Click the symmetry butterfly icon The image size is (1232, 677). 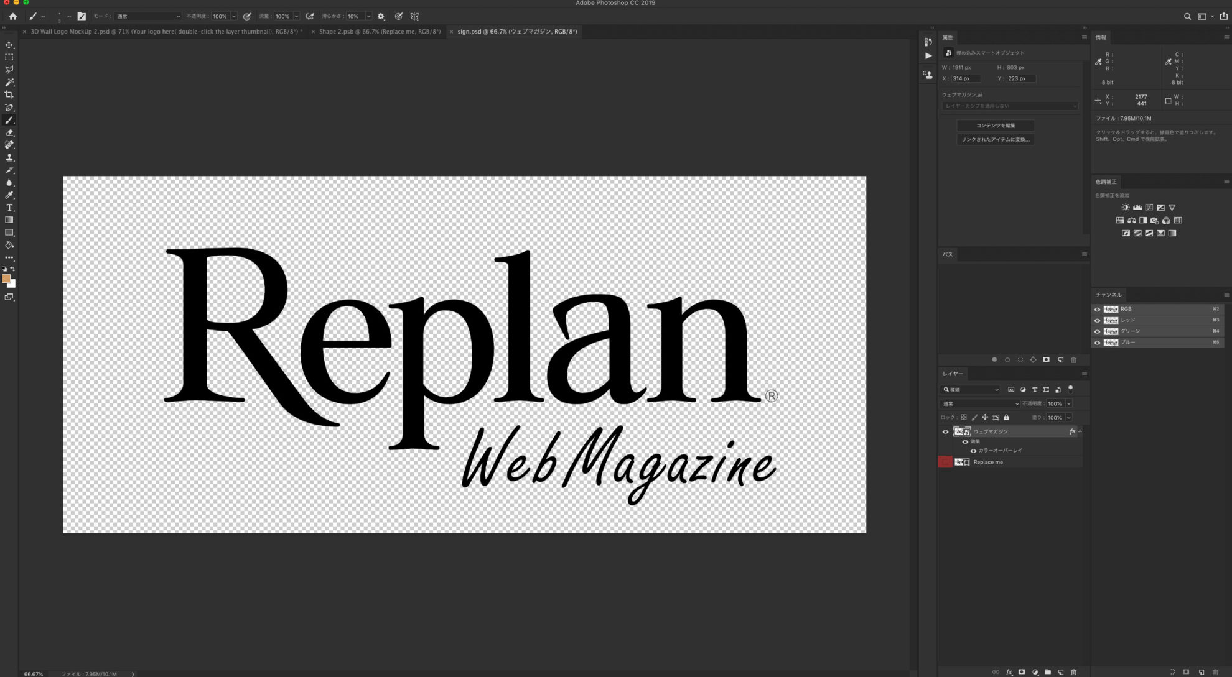(x=414, y=16)
